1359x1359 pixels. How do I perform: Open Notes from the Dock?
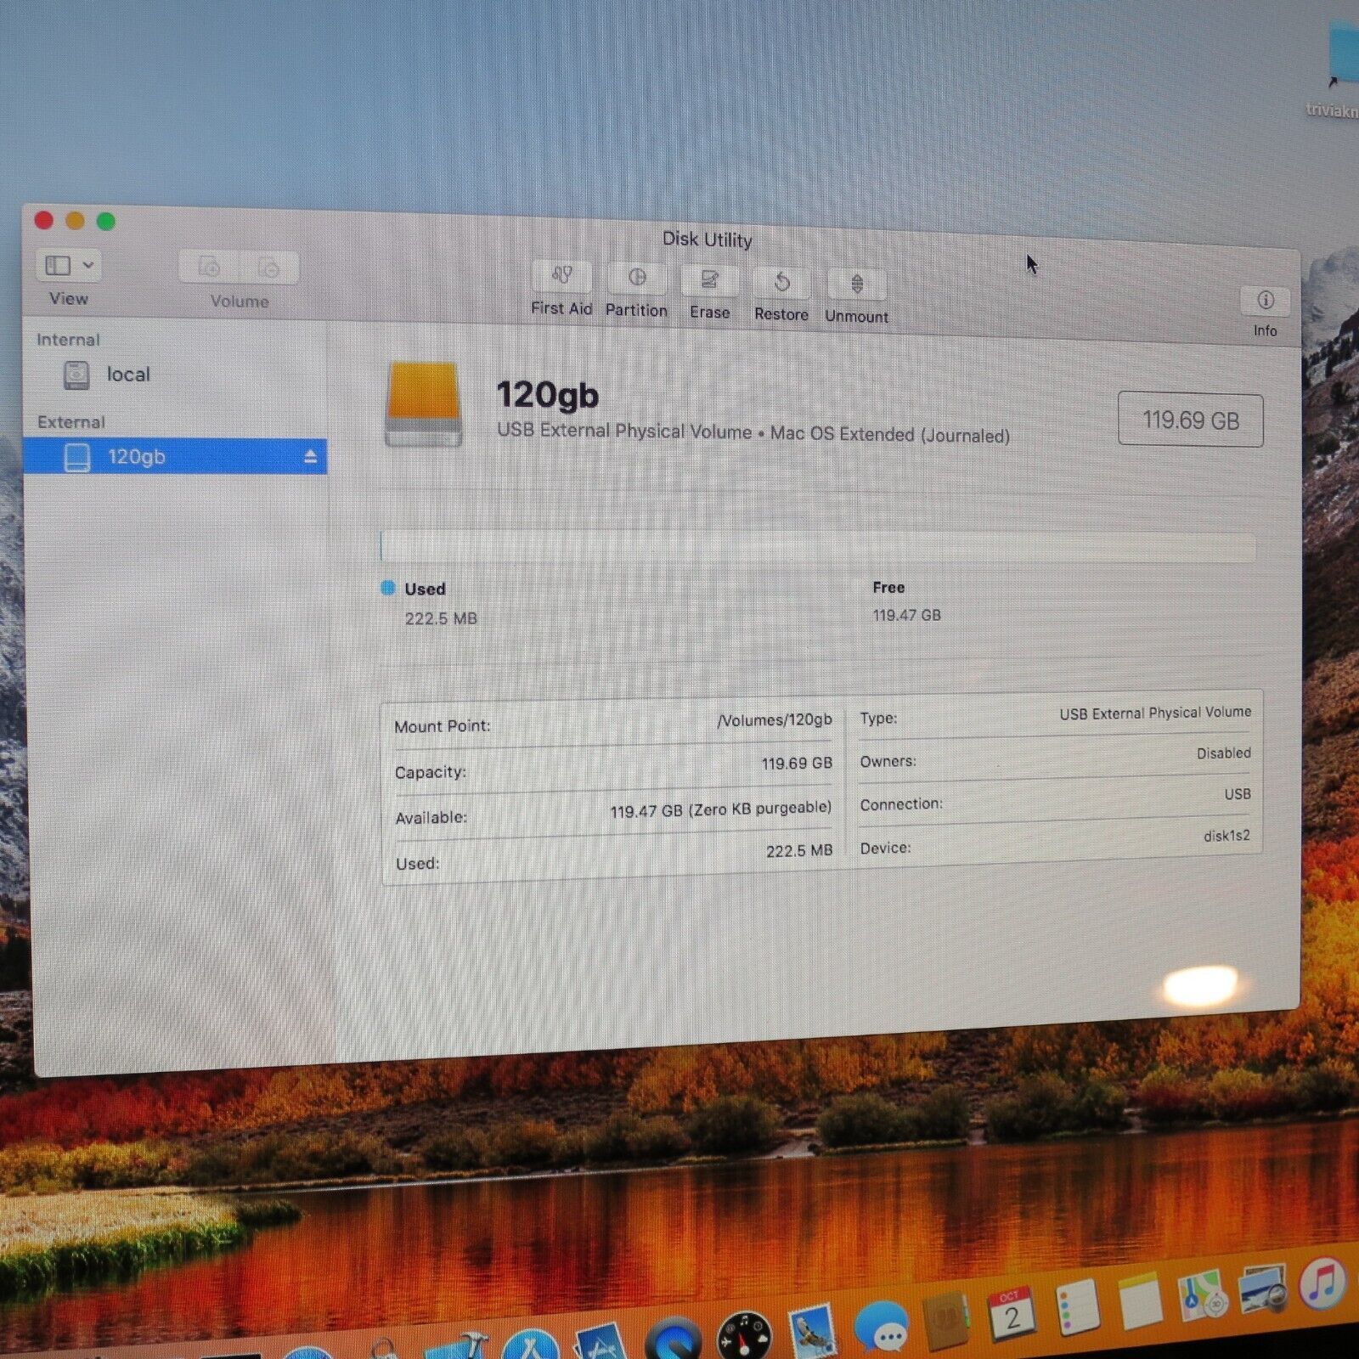click(x=1139, y=1300)
